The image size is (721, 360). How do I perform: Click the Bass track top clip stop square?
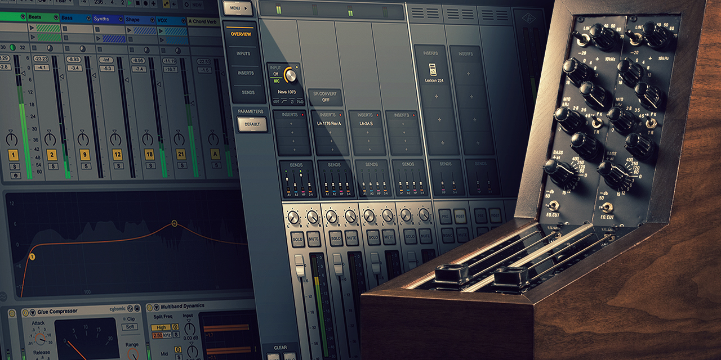[x=65, y=29]
